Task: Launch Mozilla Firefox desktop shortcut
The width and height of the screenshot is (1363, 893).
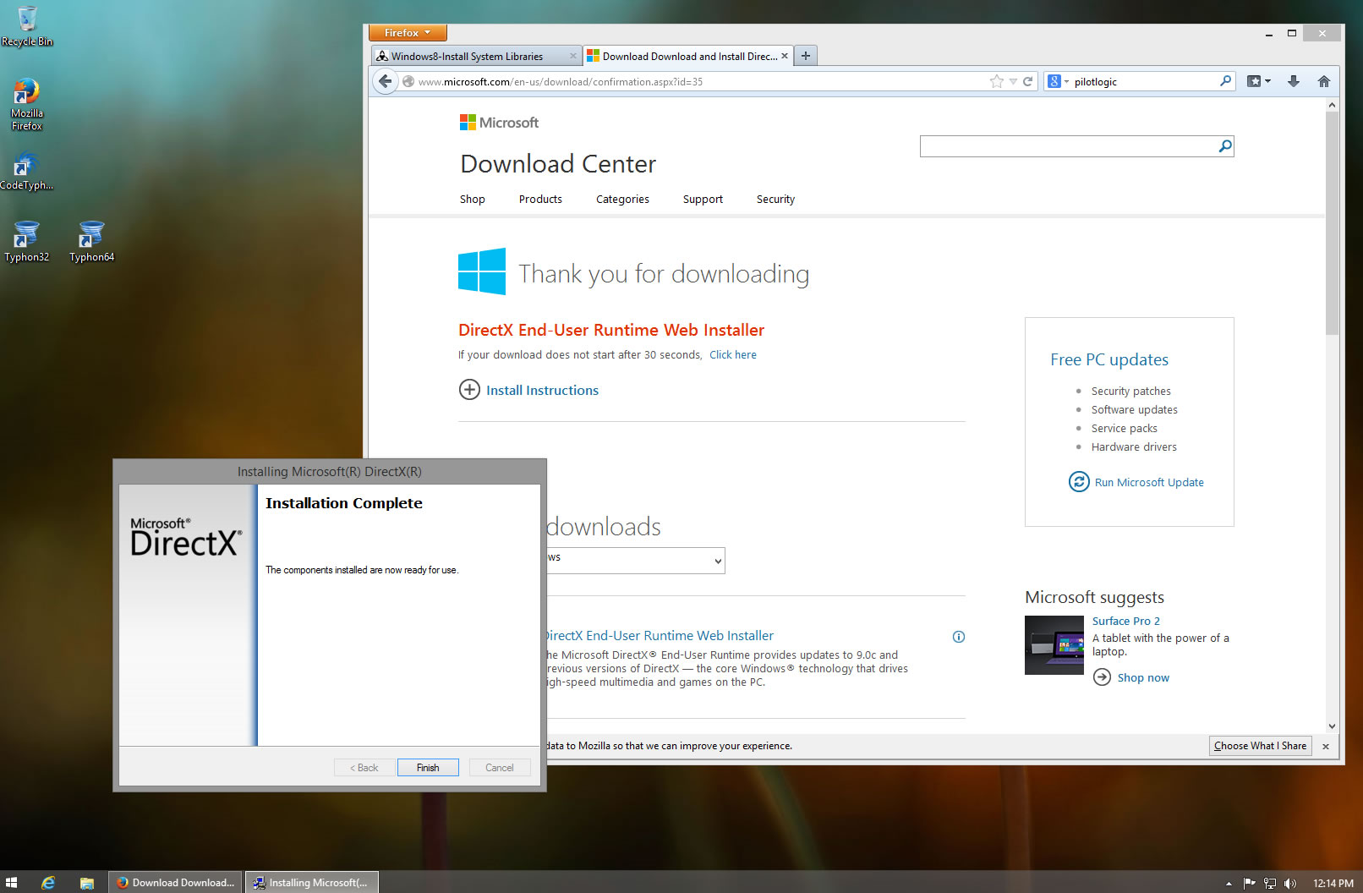Action: click(27, 104)
